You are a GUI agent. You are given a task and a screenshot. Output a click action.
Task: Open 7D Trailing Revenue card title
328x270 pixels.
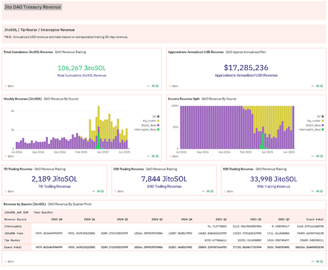[x=18, y=169]
